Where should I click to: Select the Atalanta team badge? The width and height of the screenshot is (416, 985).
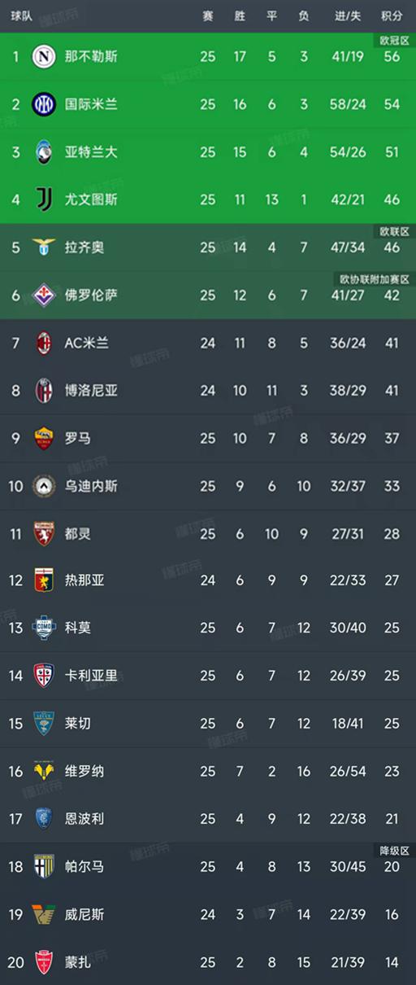[44, 151]
